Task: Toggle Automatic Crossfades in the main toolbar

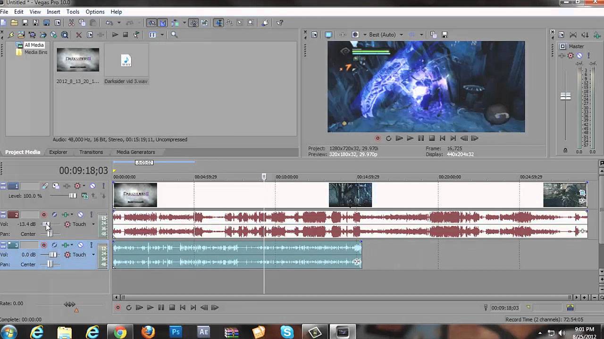Action: pyautogui.click(x=163, y=23)
